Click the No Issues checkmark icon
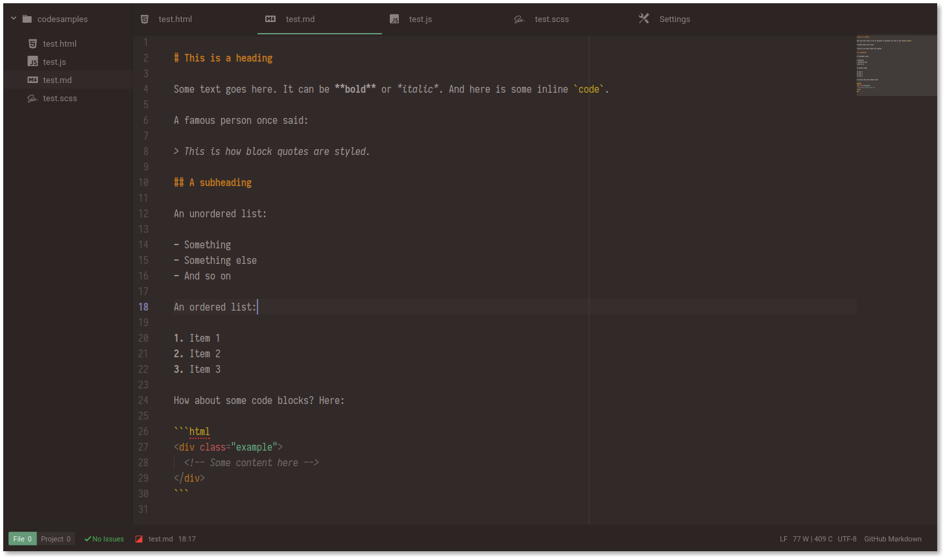The width and height of the screenshot is (943, 557). (88, 539)
